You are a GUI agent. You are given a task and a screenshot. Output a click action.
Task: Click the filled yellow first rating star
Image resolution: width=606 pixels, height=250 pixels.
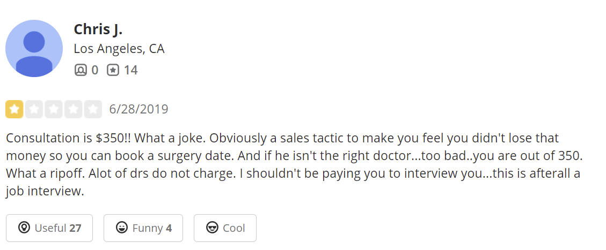(x=14, y=109)
